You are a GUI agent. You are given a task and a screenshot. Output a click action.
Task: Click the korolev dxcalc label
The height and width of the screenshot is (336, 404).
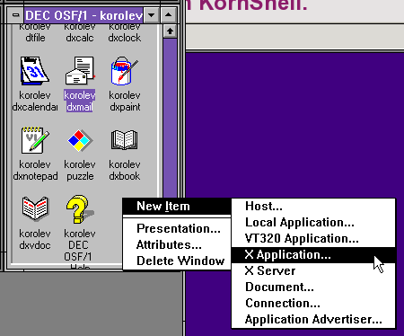point(80,32)
